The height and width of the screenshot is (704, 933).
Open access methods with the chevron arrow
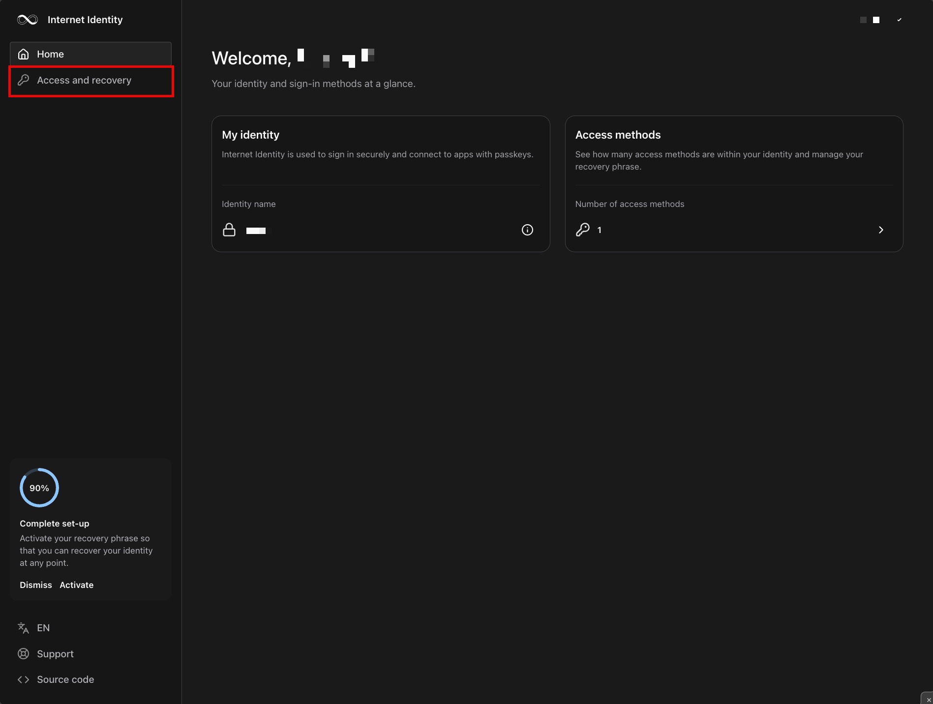[881, 230]
